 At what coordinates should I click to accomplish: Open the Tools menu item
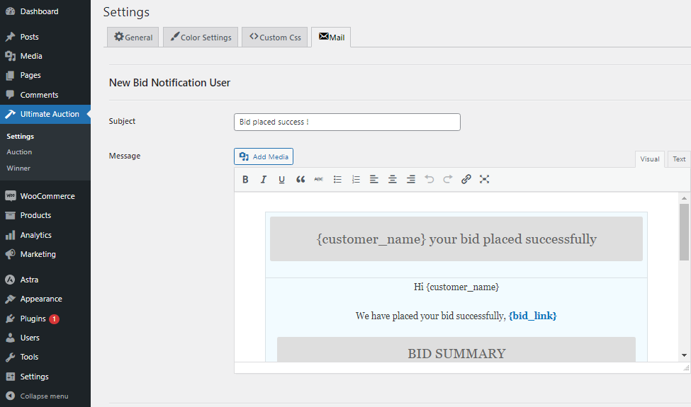[x=45, y=357]
